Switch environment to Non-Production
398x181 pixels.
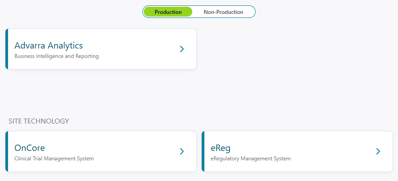pos(223,12)
